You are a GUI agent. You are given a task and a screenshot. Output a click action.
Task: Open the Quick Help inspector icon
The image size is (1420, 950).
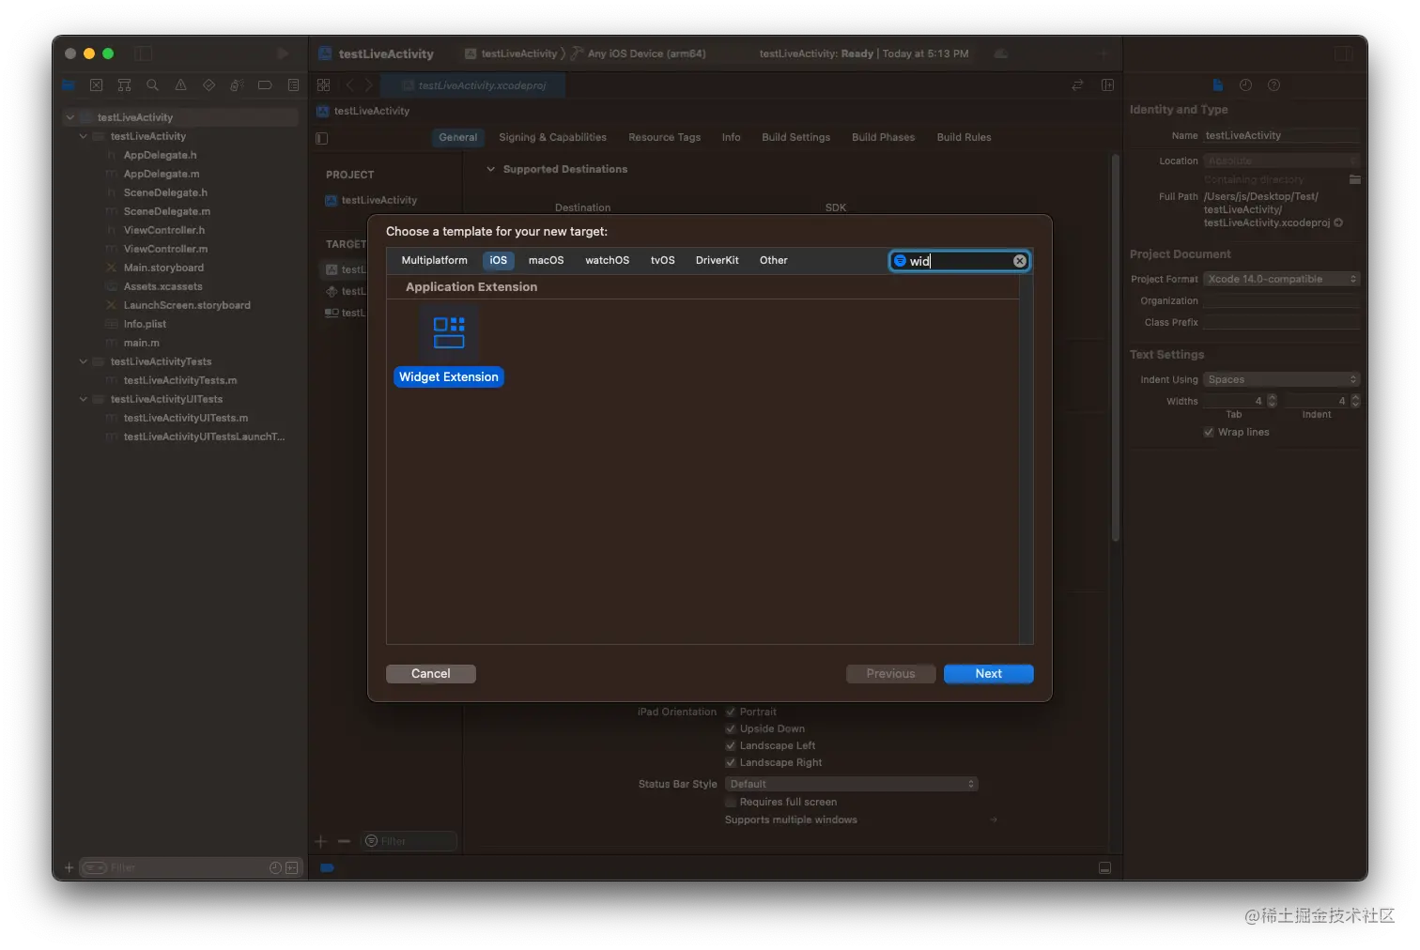(x=1273, y=85)
